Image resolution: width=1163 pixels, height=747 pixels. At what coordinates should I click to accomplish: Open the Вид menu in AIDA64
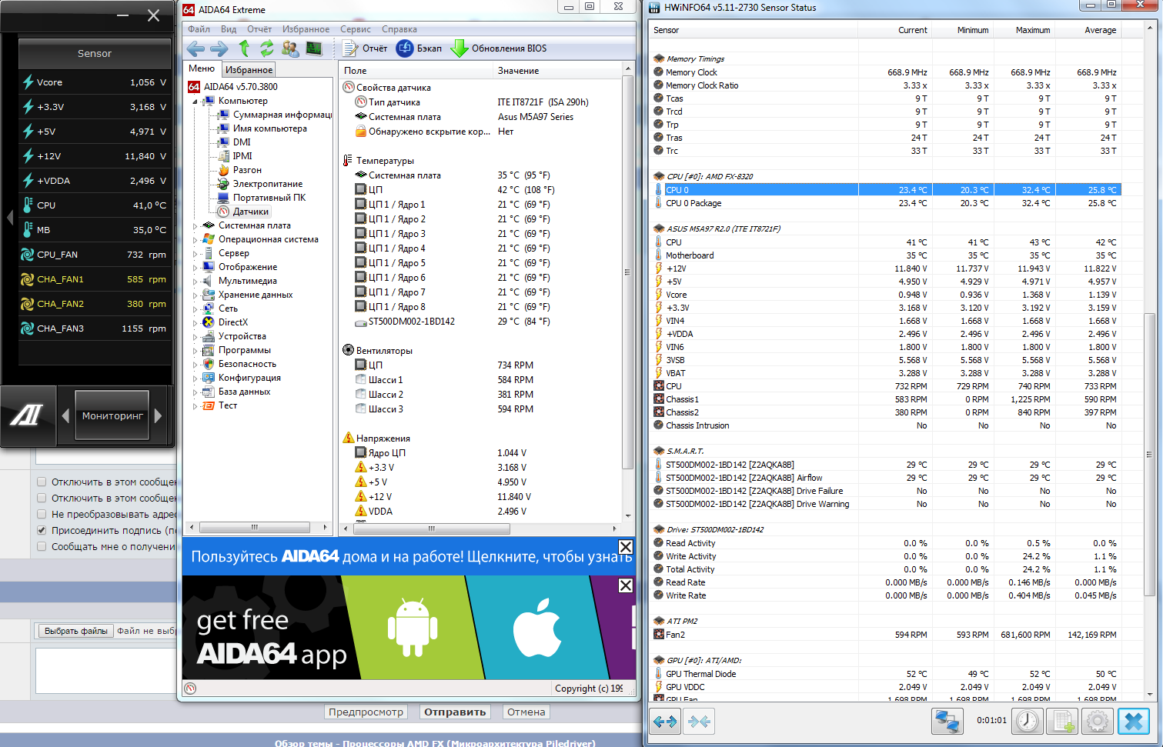coord(229,29)
